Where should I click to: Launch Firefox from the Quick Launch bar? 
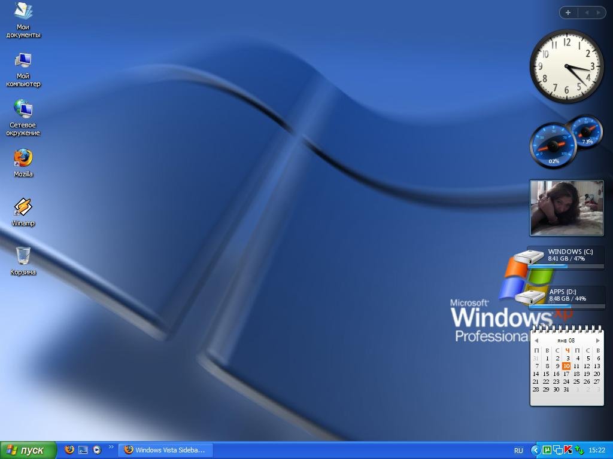69,449
